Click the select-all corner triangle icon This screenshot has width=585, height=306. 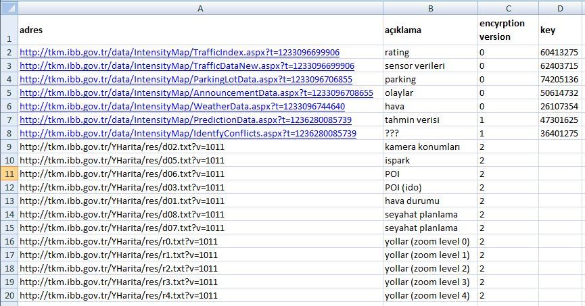tap(9, 8)
